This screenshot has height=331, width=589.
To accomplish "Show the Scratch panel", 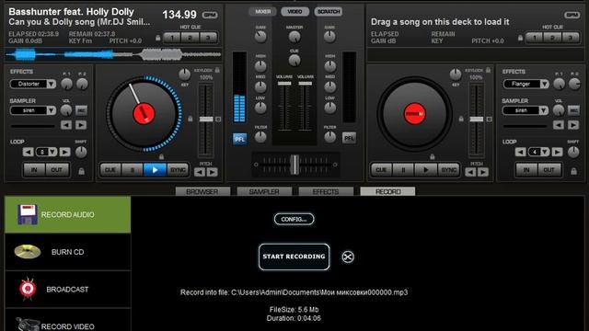I will point(329,12).
